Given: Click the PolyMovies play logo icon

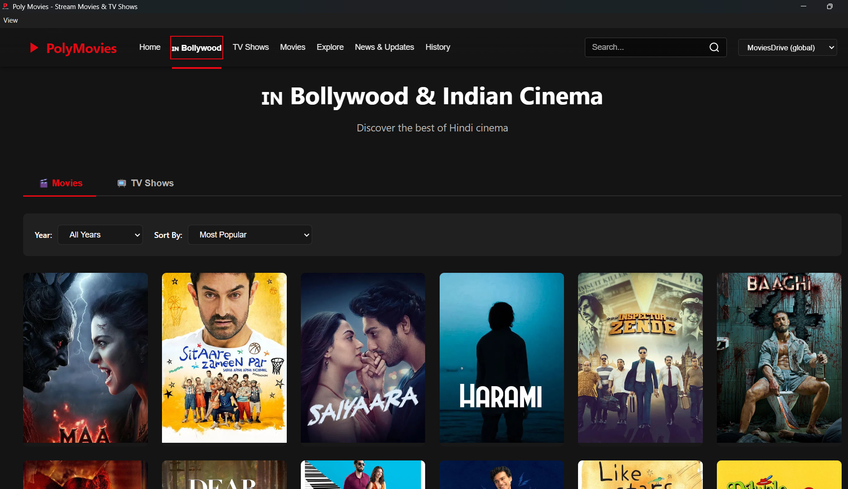Looking at the screenshot, I should point(34,48).
